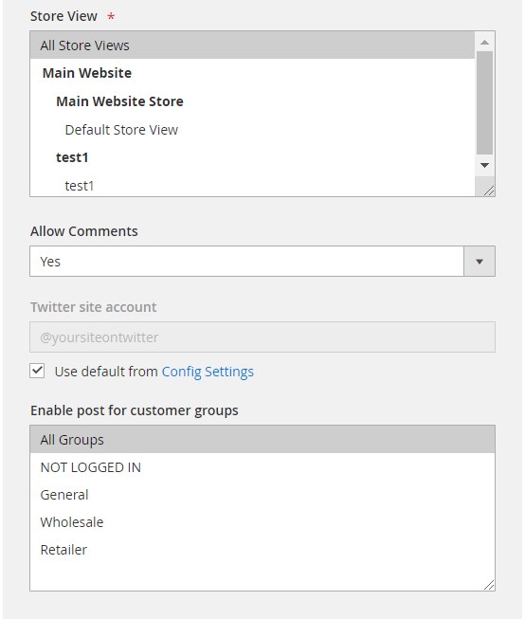Click the Yes value in Allow Comments
The image size is (525, 619).
coord(50,262)
